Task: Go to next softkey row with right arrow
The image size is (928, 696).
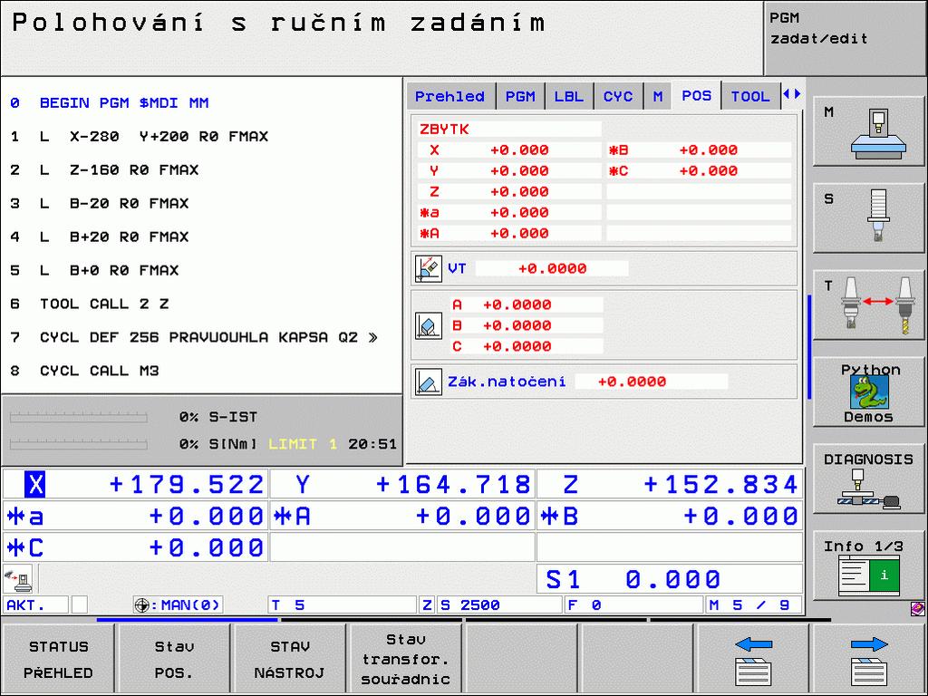Action: (869, 660)
